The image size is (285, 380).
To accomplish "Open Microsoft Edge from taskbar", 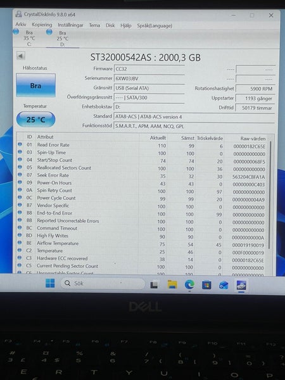I will point(189,284).
